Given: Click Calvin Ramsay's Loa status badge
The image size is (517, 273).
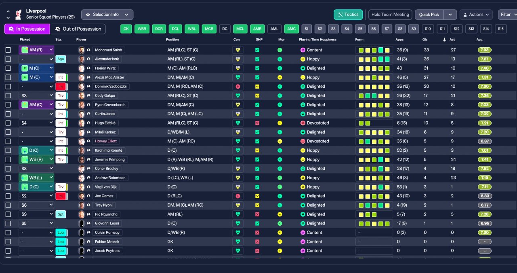Looking at the screenshot, I should tap(61, 233).
